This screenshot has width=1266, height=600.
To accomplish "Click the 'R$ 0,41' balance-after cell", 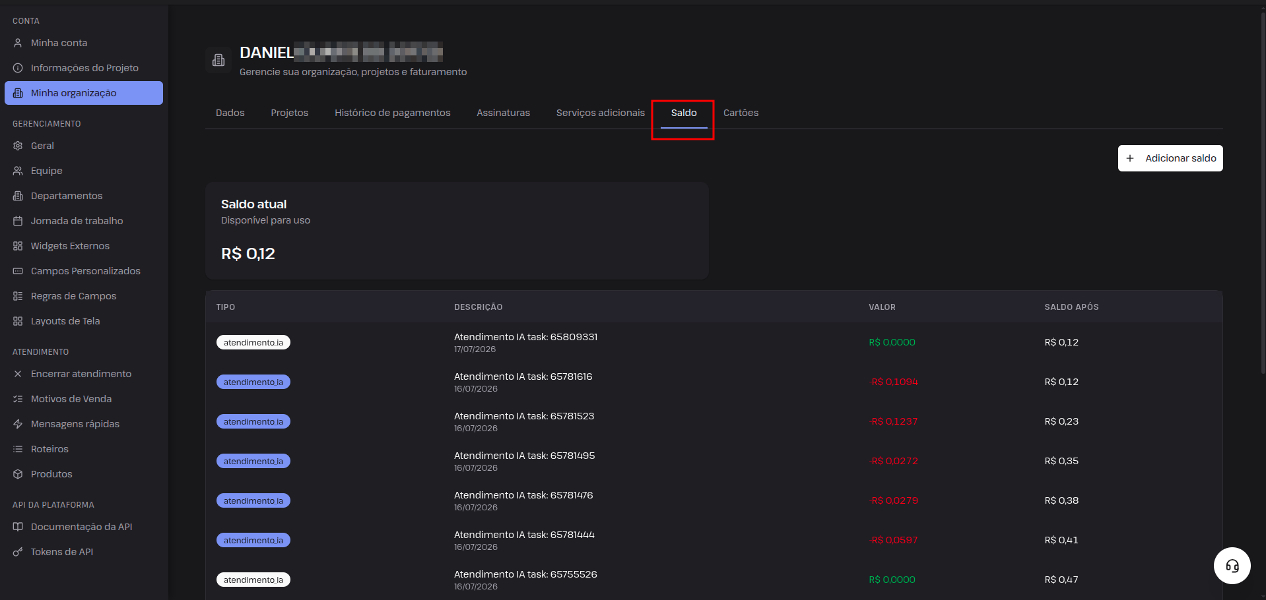I will pyautogui.click(x=1061, y=540).
